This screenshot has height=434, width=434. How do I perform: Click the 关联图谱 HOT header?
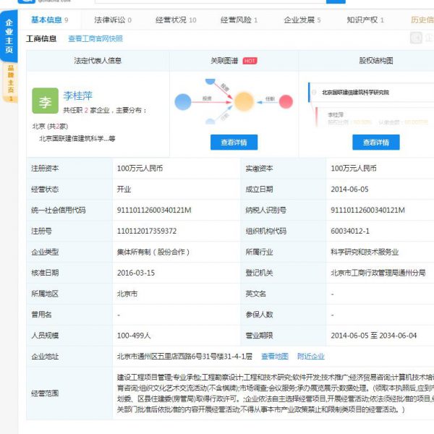pos(234,61)
